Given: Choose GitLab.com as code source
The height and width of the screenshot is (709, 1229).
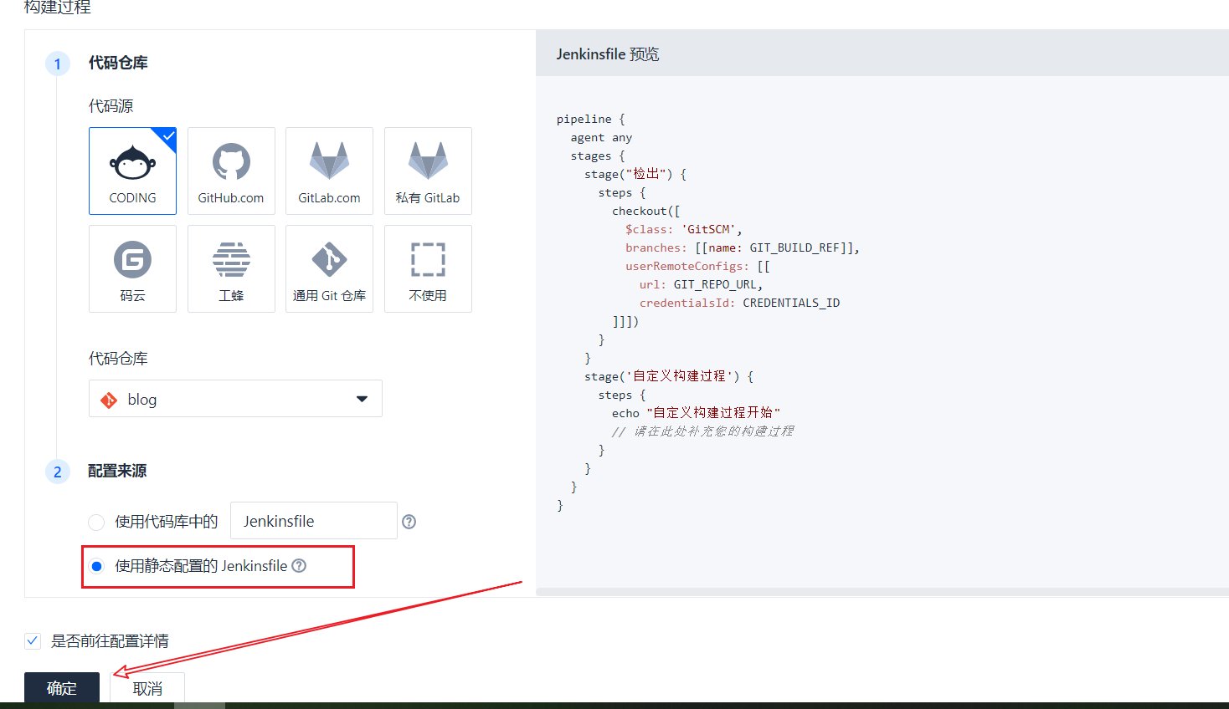Looking at the screenshot, I should pos(329,171).
